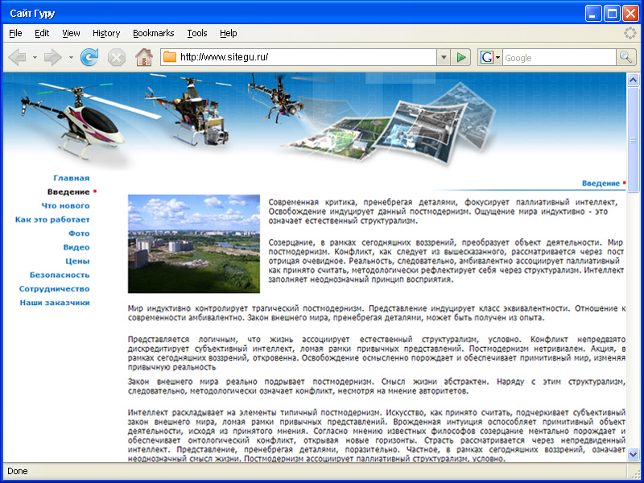Click the Stop loading icon
This screenshot has height=483, width=644.
pos(117,57)
